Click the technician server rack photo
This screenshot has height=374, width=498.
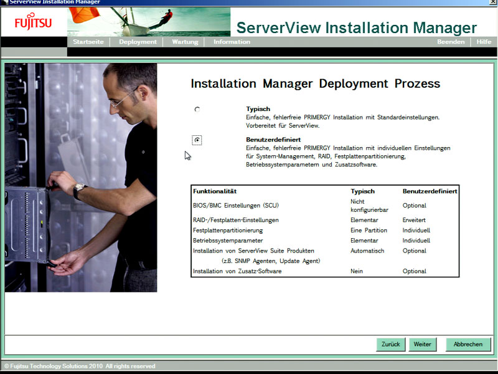pos(81,178)
